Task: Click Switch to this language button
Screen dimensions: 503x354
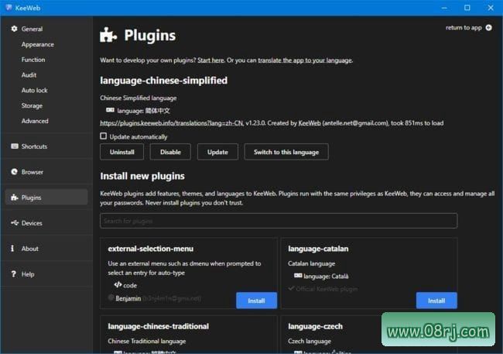Action: click(x=286, y=152)
